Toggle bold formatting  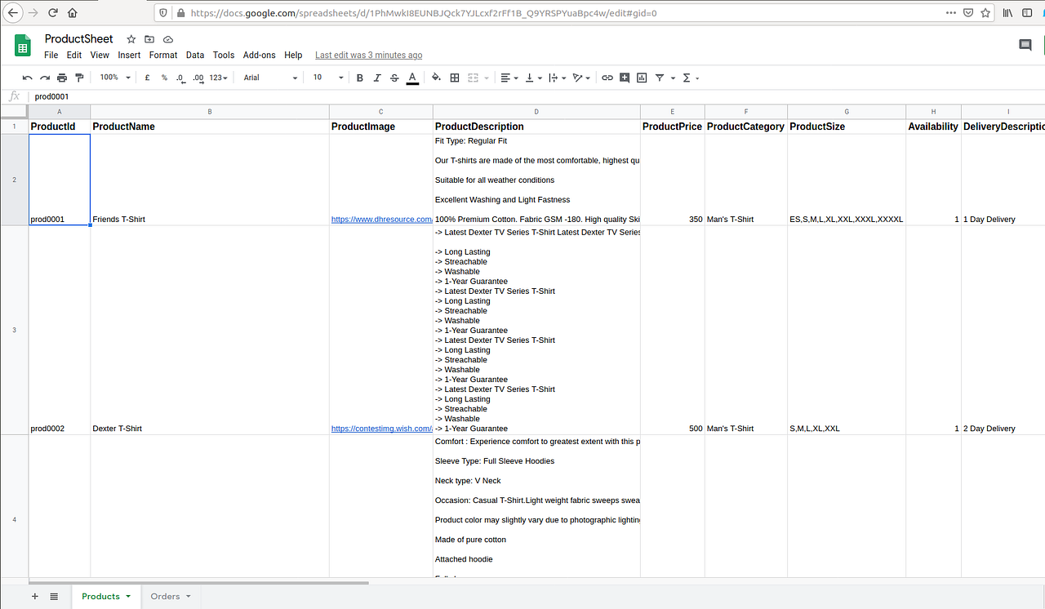pos(359,78)
